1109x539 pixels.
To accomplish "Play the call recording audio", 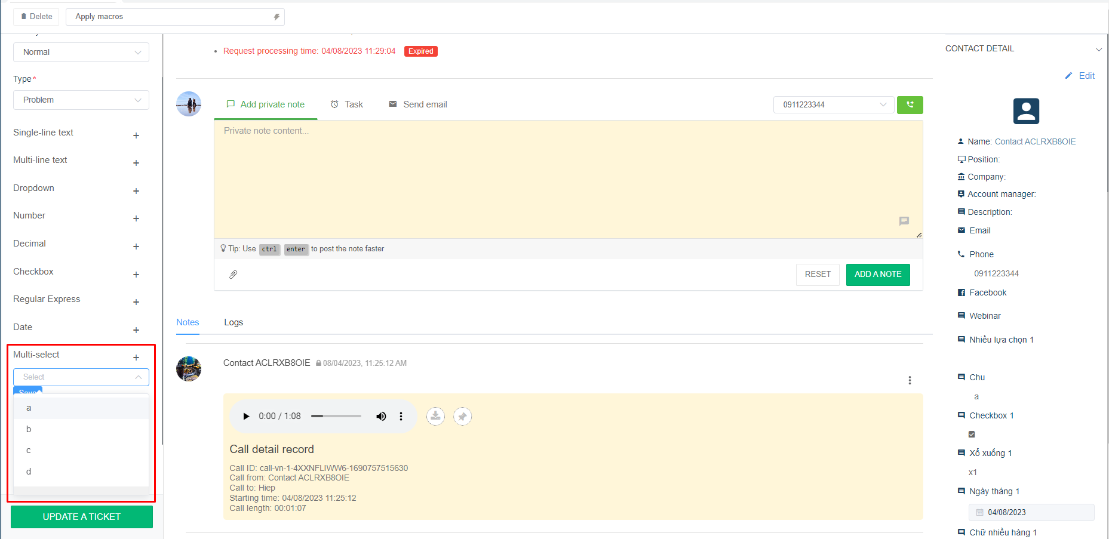I will [246, 416].
